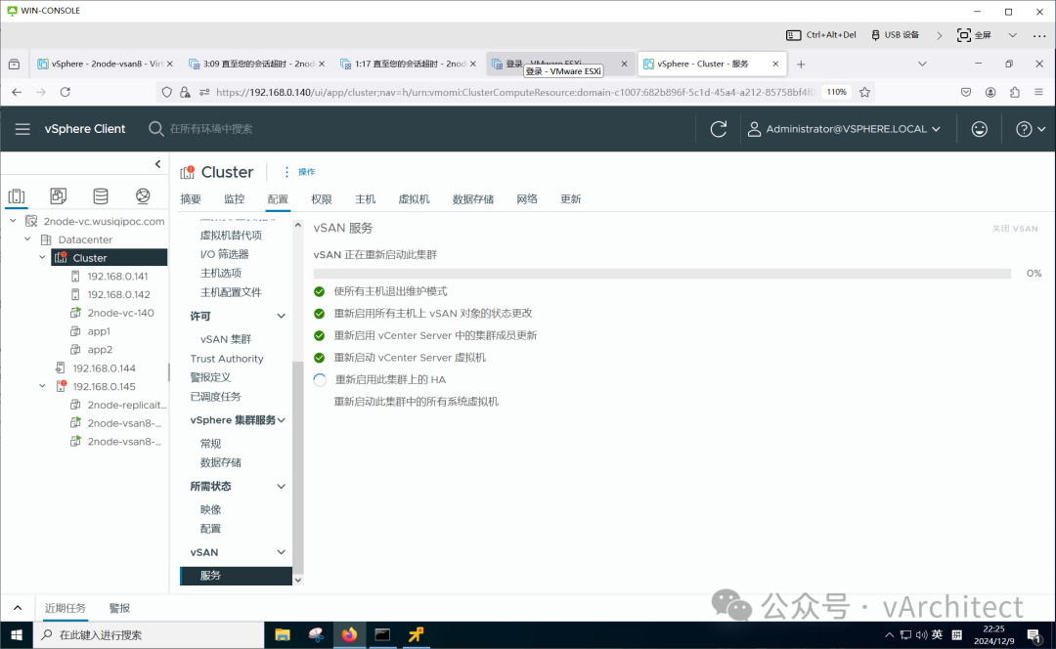Viewport: 1056px width, 649px height.
Task: Switch to the 虚拟机 tab
Action: point(414,199)
